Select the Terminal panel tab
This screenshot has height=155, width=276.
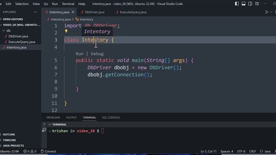89,118
